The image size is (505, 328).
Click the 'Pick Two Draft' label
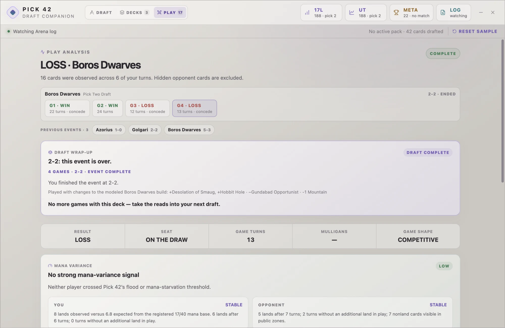[x=97, y=94]
